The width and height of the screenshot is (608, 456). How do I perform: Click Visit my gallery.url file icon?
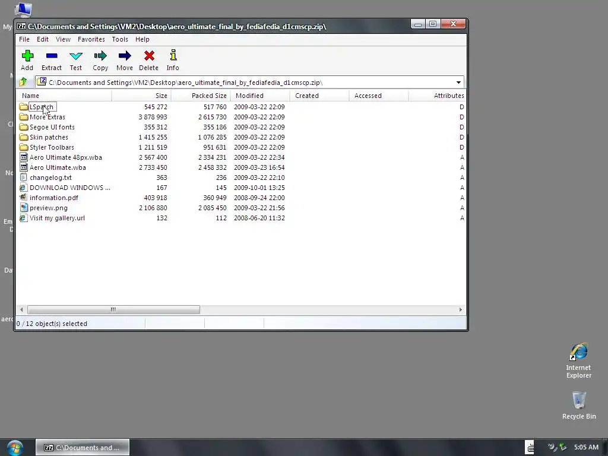24,217
